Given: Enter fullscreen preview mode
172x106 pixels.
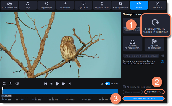Looking at the screenshot, I should point(4,84).
